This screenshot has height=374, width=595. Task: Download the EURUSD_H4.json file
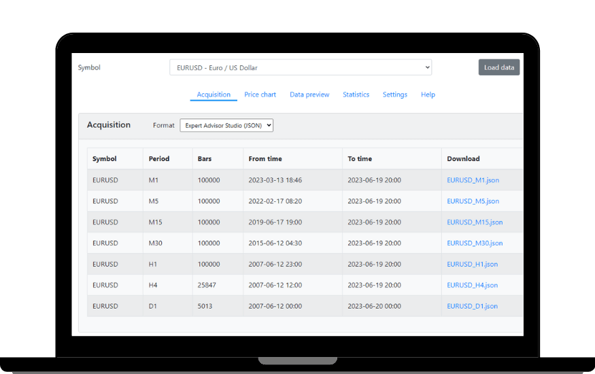click(x=472, y=285)
